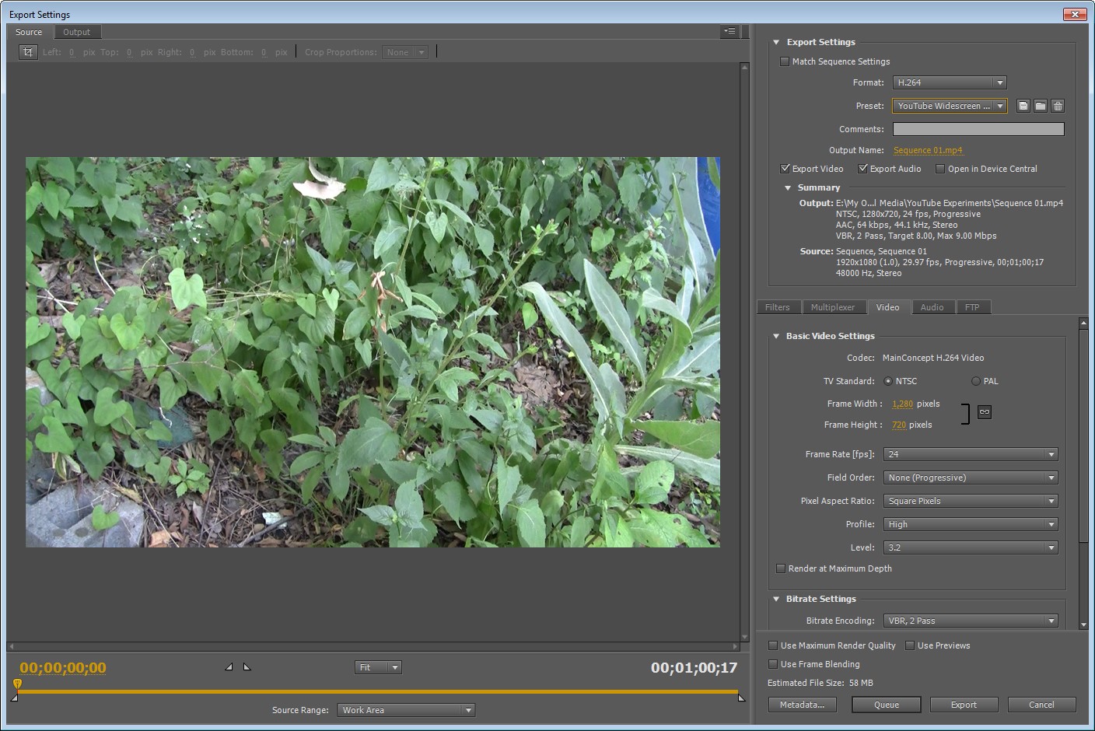Click the Delete Preset trash icon
This screenshot has width=1095, height=731.
[x=1058, y=106]
